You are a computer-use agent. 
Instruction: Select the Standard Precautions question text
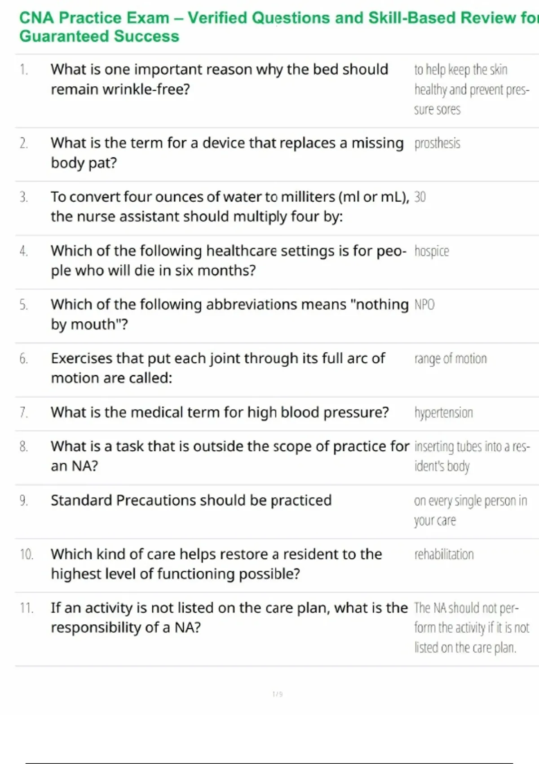[x=191, y=500]
